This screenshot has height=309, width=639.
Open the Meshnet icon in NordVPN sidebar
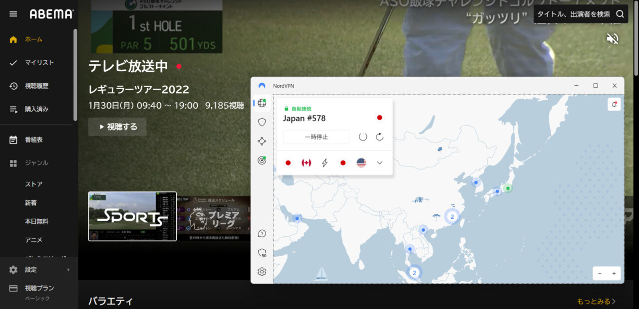[x=262, y=142]
